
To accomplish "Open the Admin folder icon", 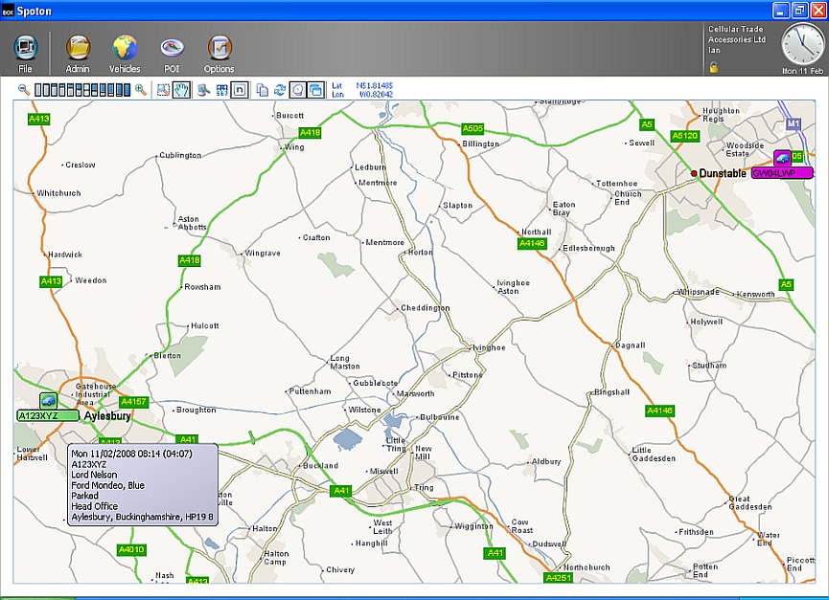I will point(78,50).
